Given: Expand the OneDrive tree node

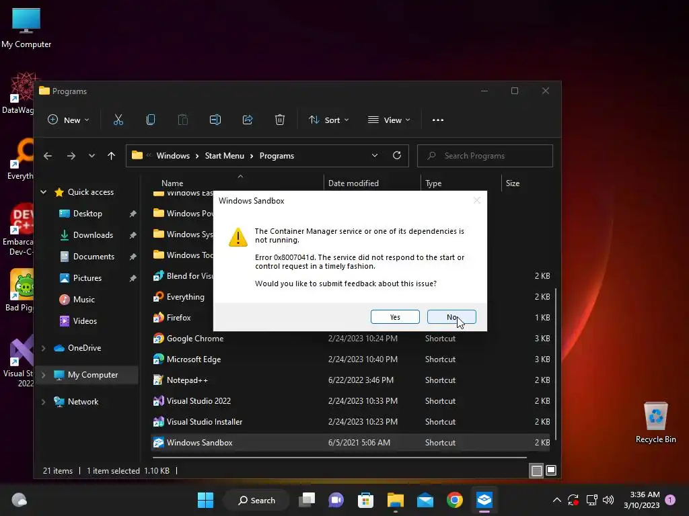Looking at the screenshot, I should click(x=44, y=348).
